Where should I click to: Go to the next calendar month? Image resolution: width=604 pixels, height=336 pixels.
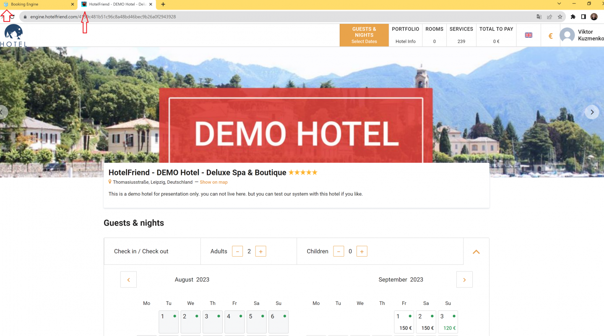[464, 280]
